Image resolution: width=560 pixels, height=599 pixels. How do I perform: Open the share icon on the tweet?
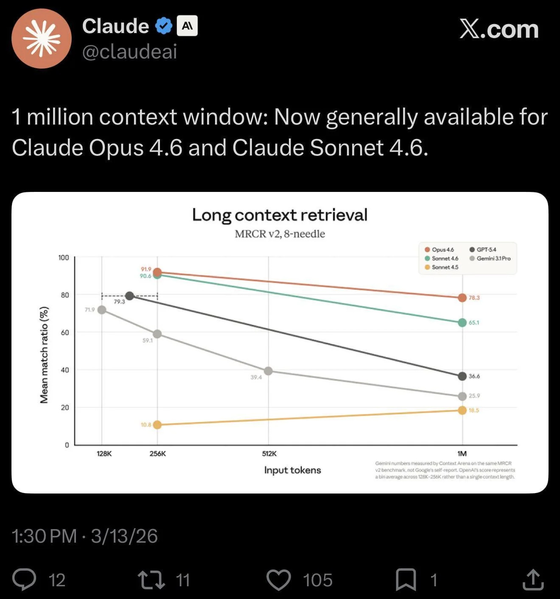[534, 579]
